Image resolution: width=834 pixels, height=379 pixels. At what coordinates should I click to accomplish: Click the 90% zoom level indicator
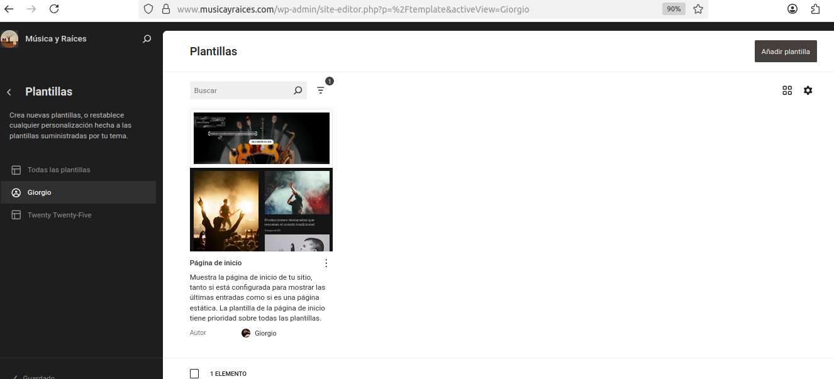[x=674, y=9]
